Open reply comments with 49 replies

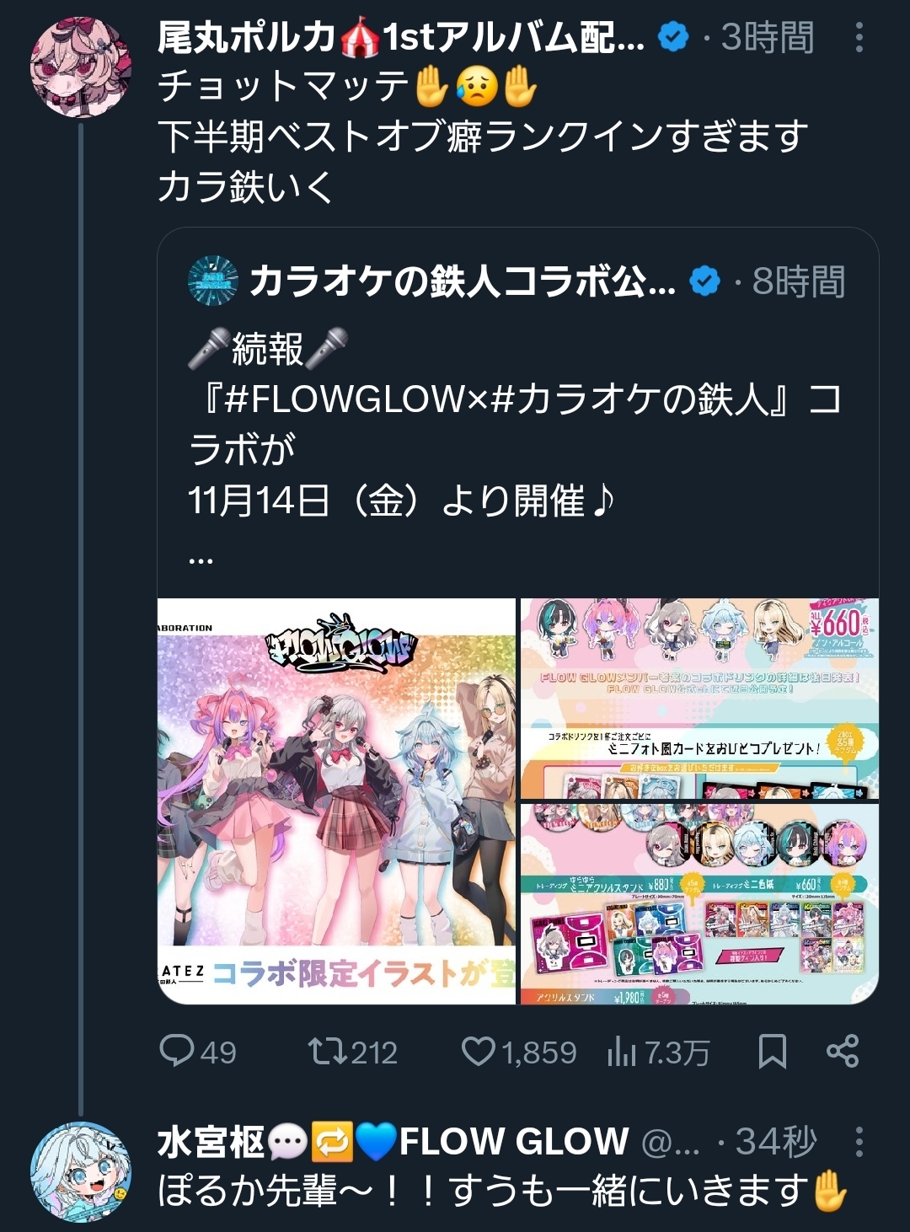pos(198,1052)
